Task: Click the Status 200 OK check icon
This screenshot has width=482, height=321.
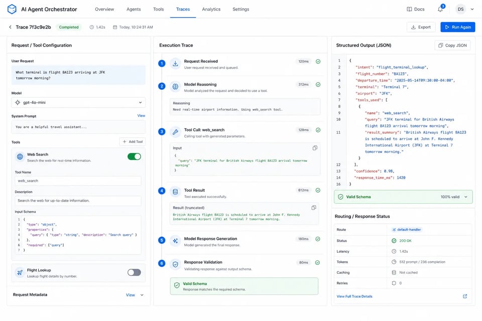Action: 394,241
